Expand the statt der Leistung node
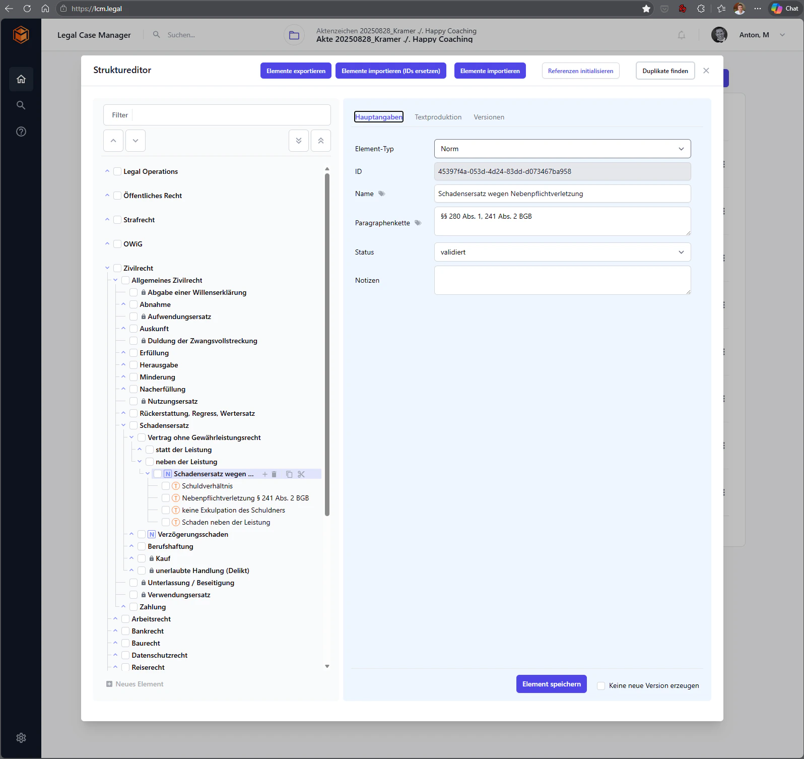804x759 pixels. pyautogui.click(x=140, y=450)
